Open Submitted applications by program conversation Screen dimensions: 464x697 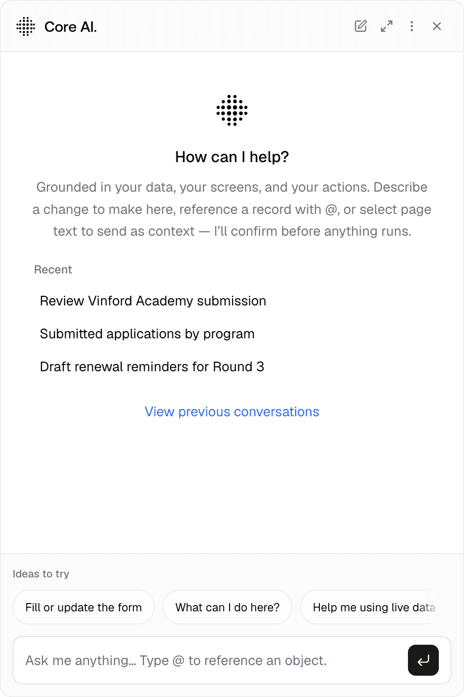point(147,334)
